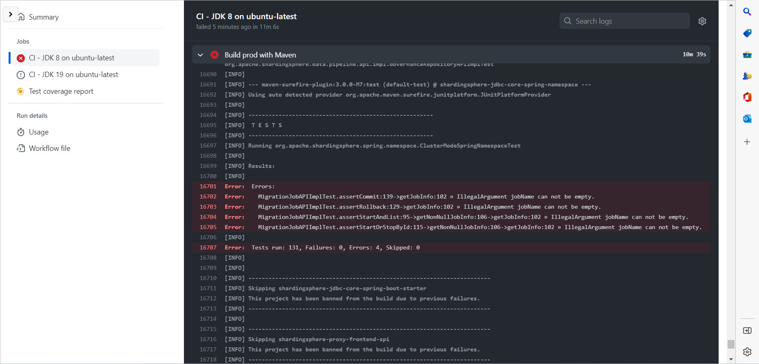Open browser sidebar settings gear
The width and height of the screenshot is (759, 364).
coord(747,352)
